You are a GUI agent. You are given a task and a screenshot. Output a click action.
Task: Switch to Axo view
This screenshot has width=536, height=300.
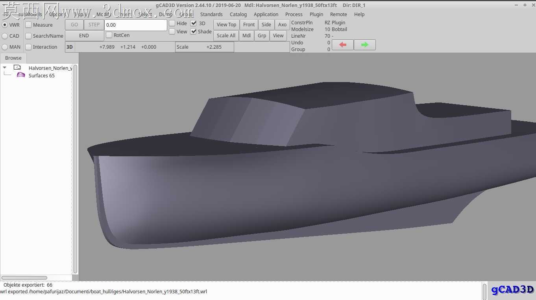tap(282, 24)
